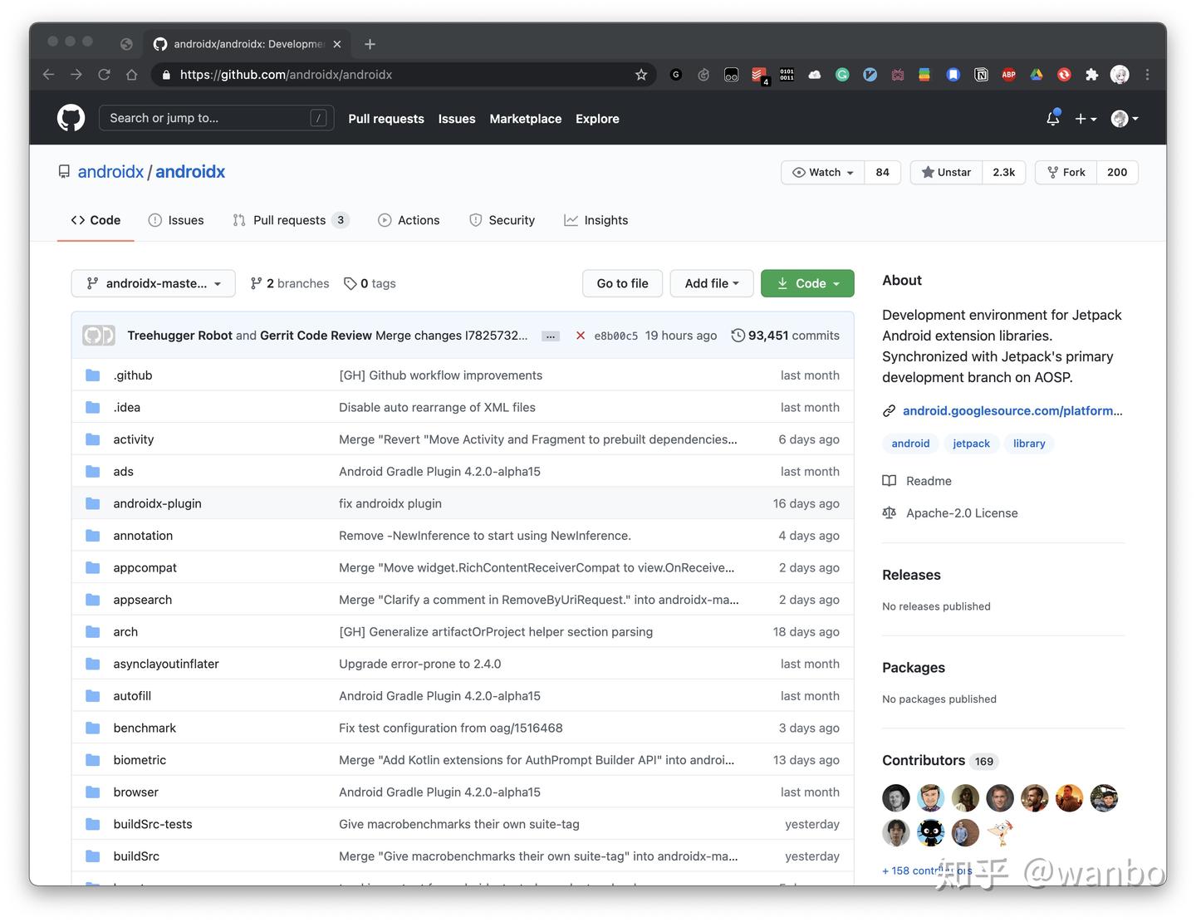
Task: Click the Grammarly extension icon
Action: [842, 75]
